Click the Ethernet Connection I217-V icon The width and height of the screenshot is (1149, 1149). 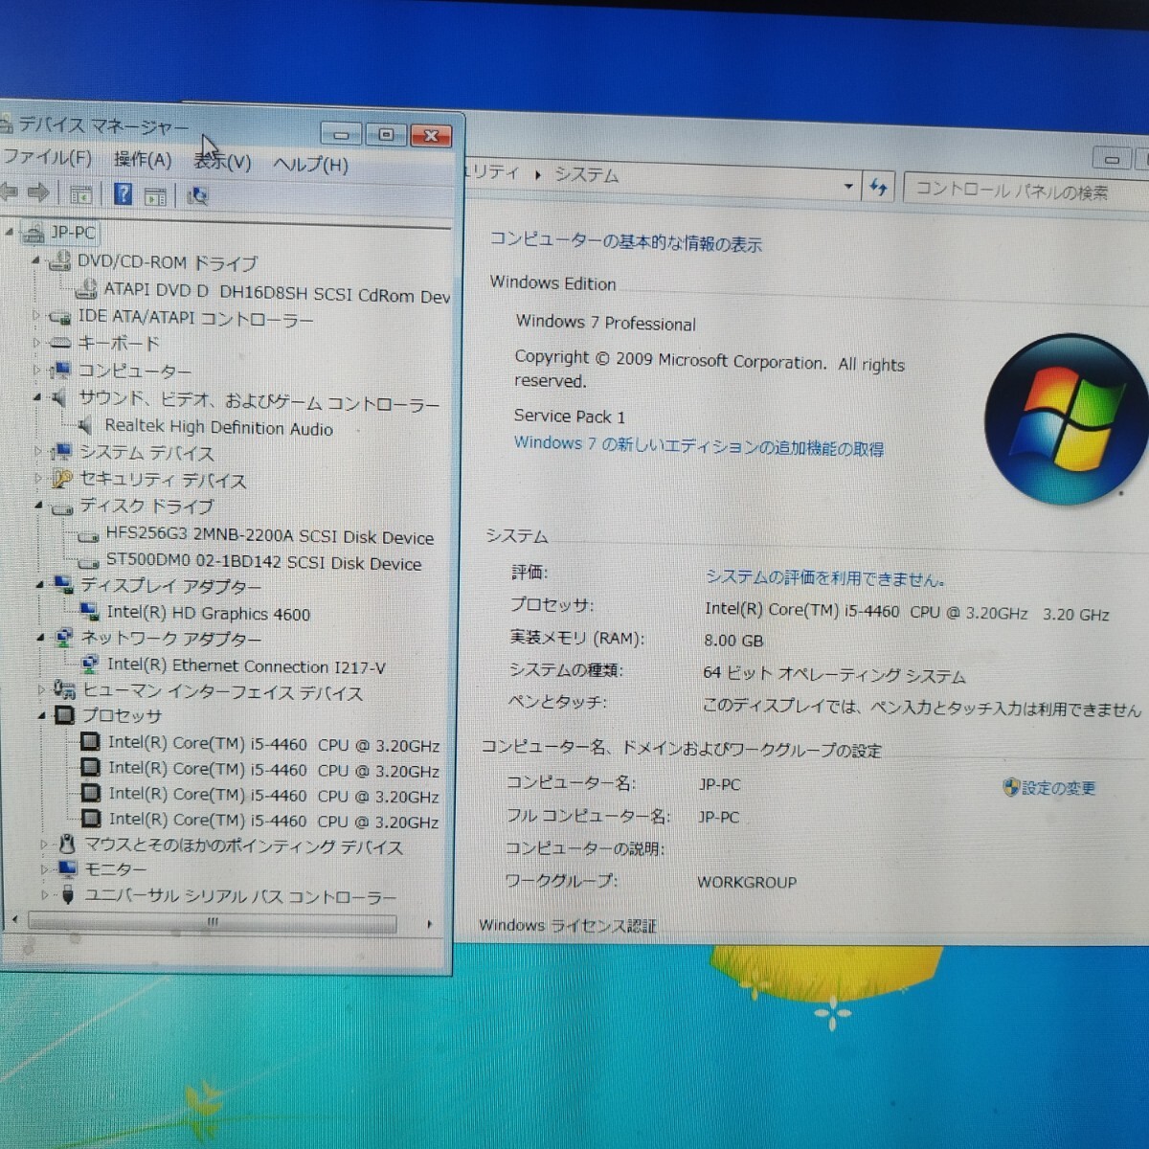(x=90, y=663)
